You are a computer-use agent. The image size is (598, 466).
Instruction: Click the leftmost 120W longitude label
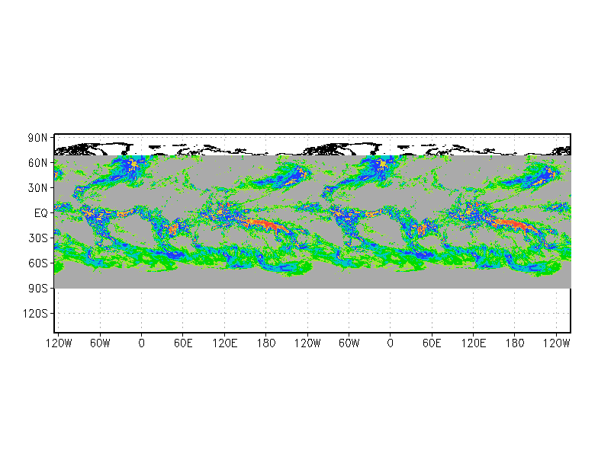[59, 343]
